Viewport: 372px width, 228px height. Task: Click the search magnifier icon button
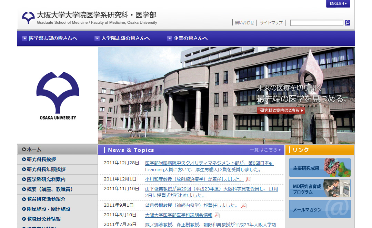tap(347, 23)
